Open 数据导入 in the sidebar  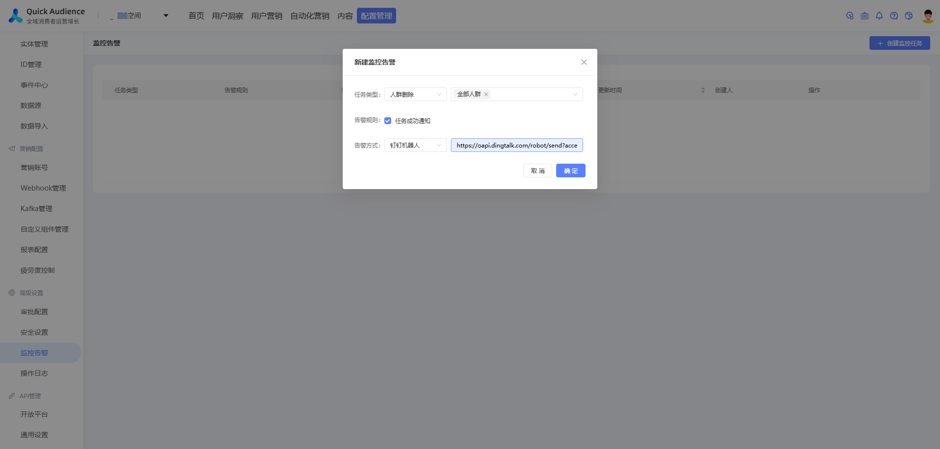click(34, 126)
